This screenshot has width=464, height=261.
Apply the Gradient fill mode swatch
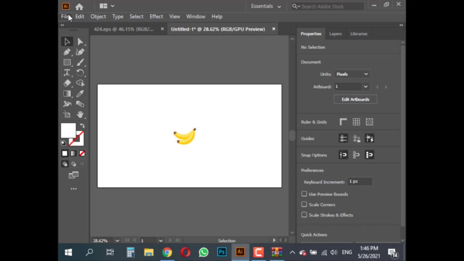(73, 153)
